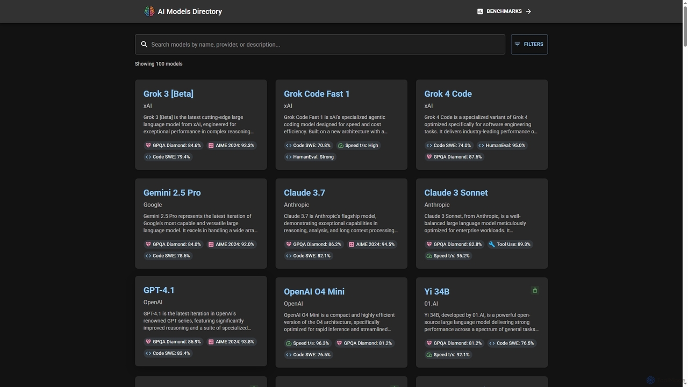Screen dimensions: 688x387
Task: Click the code icon of Code SWE: 82.1%
Action: point(289,256)
